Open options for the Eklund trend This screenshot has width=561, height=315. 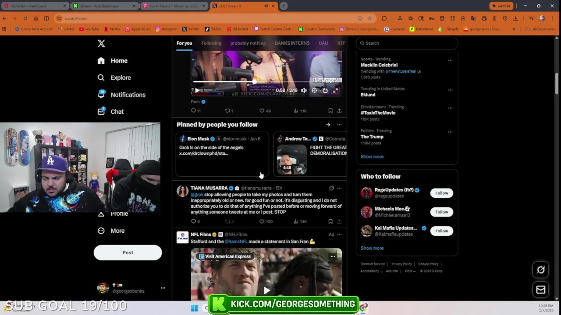click(450, 90)
